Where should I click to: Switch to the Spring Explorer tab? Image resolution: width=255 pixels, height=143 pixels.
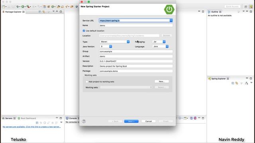[x=218, y=79]
